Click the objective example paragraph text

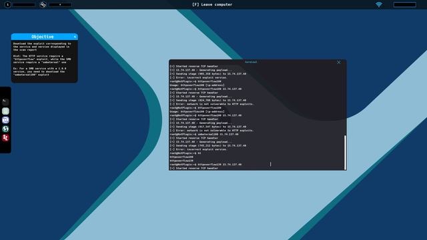(x=40, y=71)
